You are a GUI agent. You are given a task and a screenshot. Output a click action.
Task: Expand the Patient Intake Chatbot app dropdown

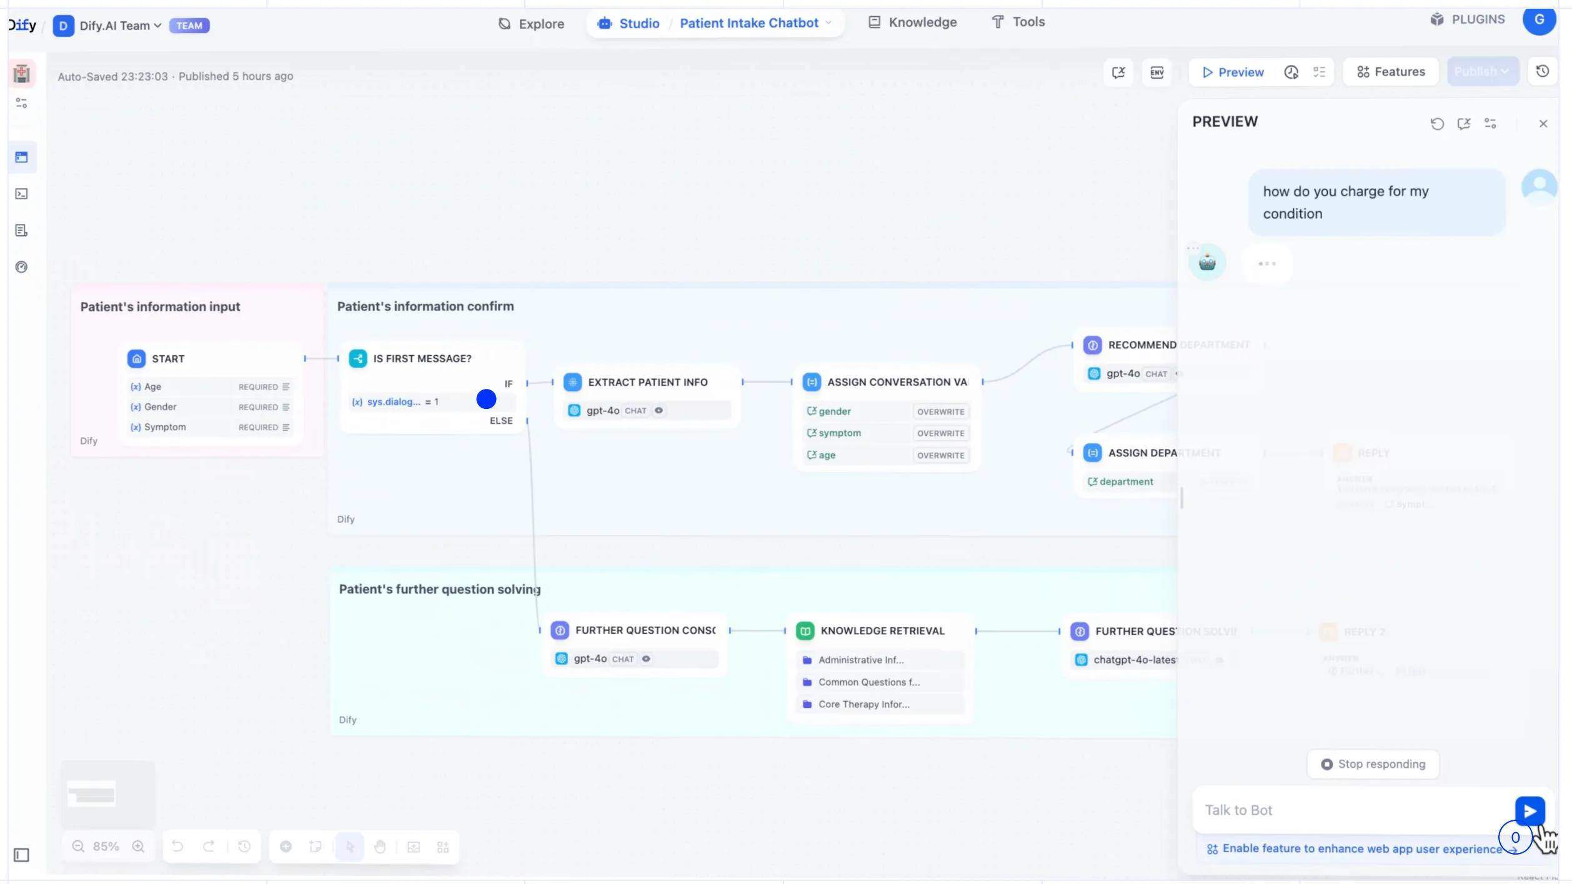pyautogui.click(x=755, y=23)
